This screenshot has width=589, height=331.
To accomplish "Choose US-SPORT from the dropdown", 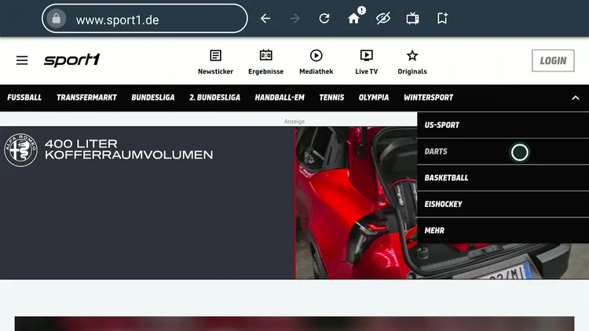I will click(503, 125).
